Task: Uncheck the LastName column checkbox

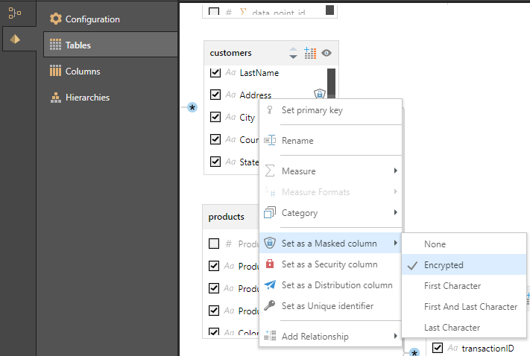Action: coord(215,73)
